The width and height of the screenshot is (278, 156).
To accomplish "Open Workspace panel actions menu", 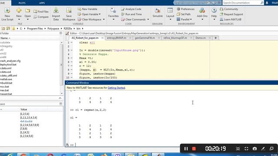I will click(61, 104).
